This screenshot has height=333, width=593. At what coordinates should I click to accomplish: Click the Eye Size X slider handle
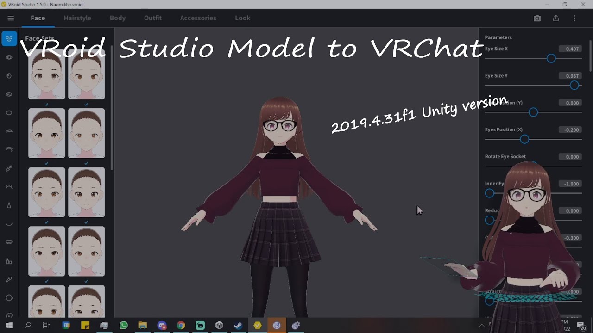pyautogui.click(x=551, y=58)
